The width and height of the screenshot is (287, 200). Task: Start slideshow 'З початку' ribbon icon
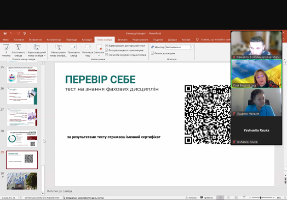pyautogui.click(x=6, y=47)
